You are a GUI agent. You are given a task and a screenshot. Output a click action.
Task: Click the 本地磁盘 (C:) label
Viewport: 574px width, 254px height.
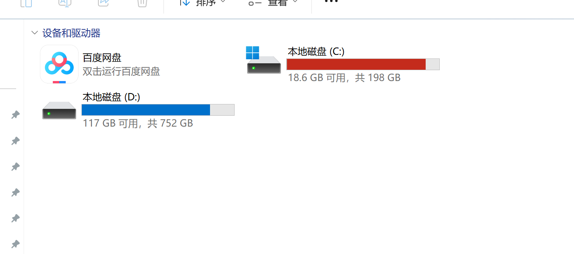[x=316, y=52]
